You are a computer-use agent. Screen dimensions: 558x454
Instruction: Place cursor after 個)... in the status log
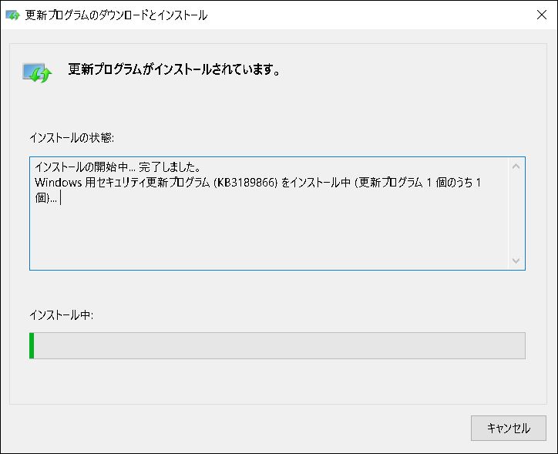59,198
